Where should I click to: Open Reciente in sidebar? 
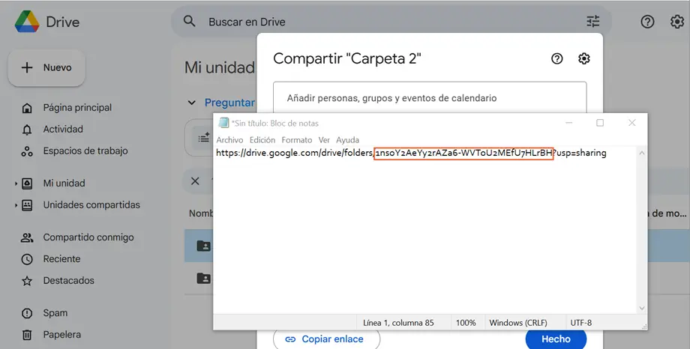[x=61, y=259]
